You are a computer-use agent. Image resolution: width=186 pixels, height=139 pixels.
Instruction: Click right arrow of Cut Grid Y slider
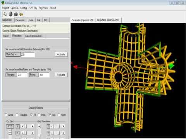33,133
